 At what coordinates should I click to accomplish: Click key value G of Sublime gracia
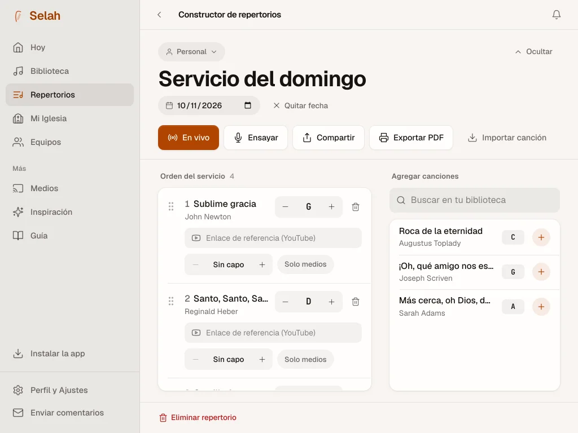[309, 207]
